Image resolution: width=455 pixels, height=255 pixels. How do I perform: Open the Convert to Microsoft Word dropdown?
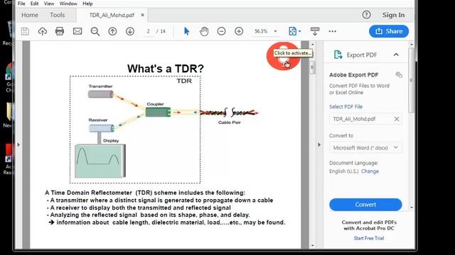coord(365,148)
